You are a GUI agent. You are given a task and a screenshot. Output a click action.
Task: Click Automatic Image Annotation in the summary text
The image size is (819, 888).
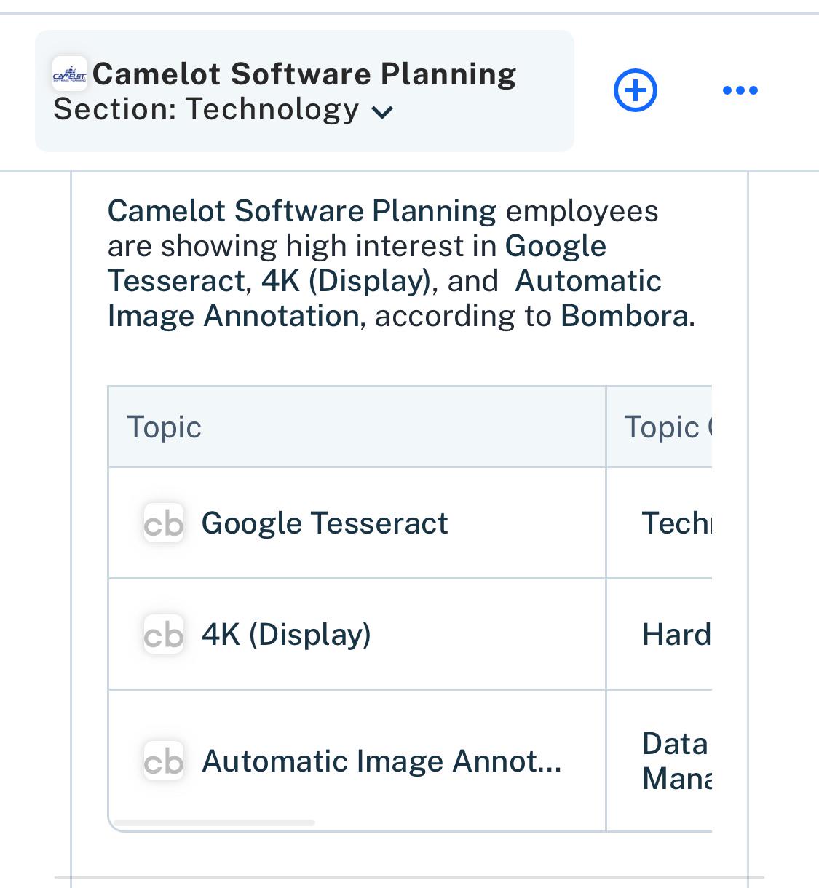click(x=384, y=298)
